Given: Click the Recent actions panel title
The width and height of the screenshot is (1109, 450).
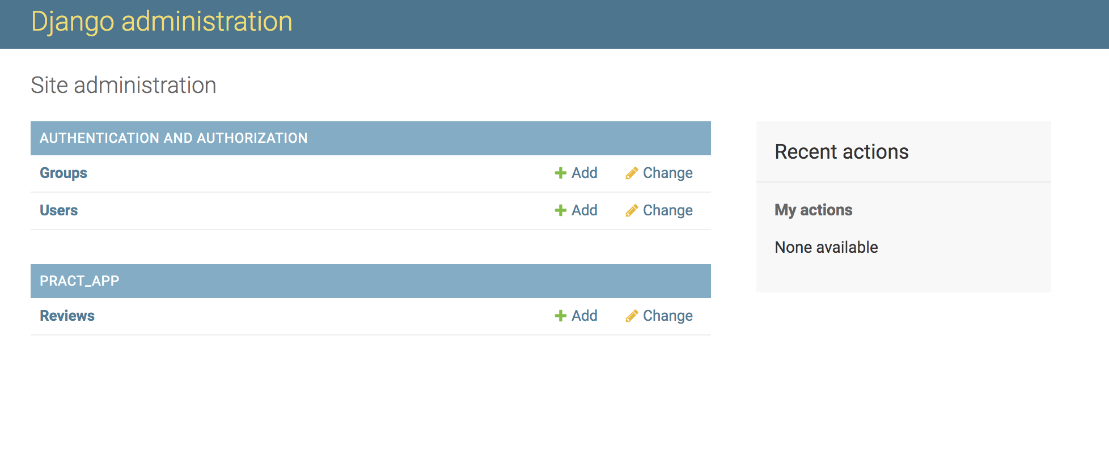Looking at the screenshot, I should tap(841, 151).
